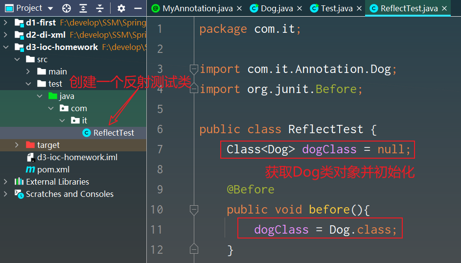Screen dimensions: 461x263
Task: Hide the Project panel with the minus icon
Action: click(138, 8)
